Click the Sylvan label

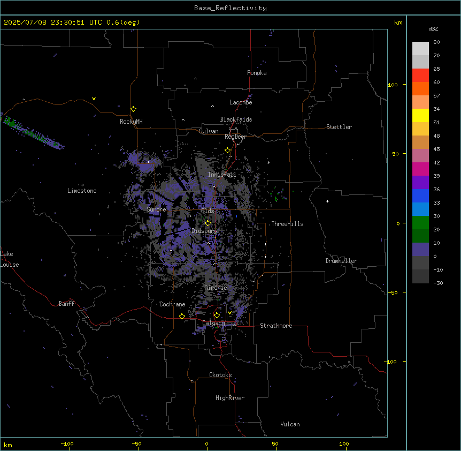(x=209, y=131)
